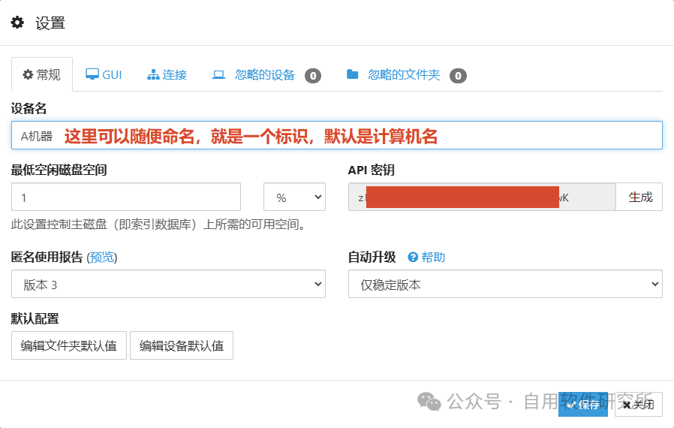Open the 预览 usage report preview link

click(102, 258)
